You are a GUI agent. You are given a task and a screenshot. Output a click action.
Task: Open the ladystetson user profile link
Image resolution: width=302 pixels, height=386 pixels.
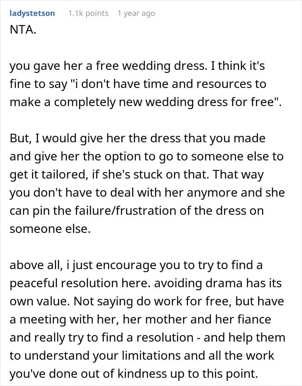[32, 13]
